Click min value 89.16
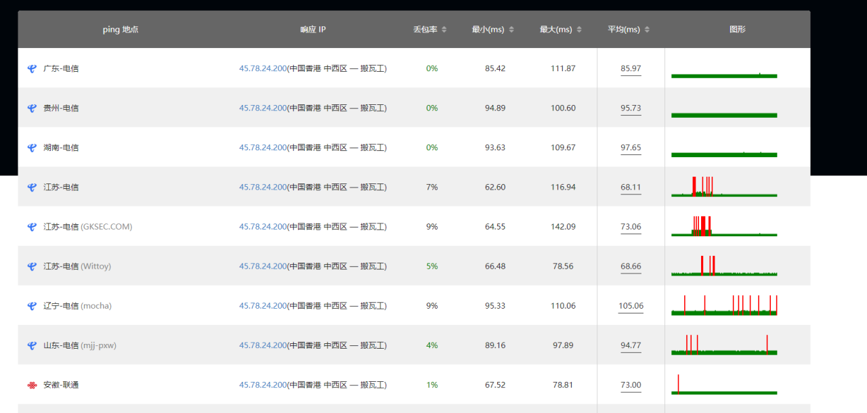The width and height of the screenshot is (867, 413). click(495, 345)
